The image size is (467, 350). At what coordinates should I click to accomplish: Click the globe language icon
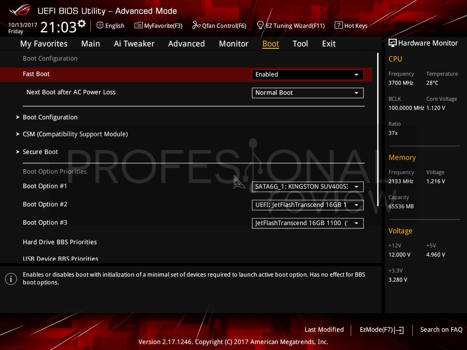(x=100, y=26)
